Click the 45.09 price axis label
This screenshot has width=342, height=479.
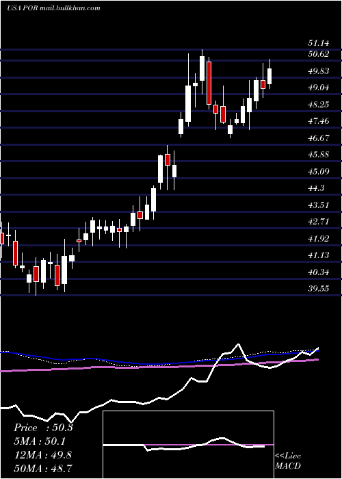pos(318,172)
